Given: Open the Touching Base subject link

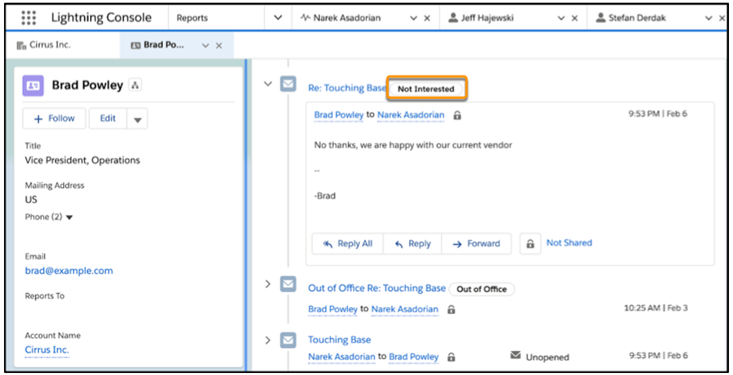Looking at the screenshot, I should [339, 340].
